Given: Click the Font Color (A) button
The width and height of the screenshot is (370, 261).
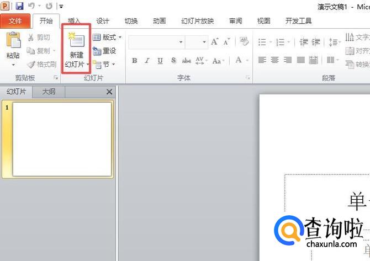Looking at the screenshot, I should click(239, 60).
